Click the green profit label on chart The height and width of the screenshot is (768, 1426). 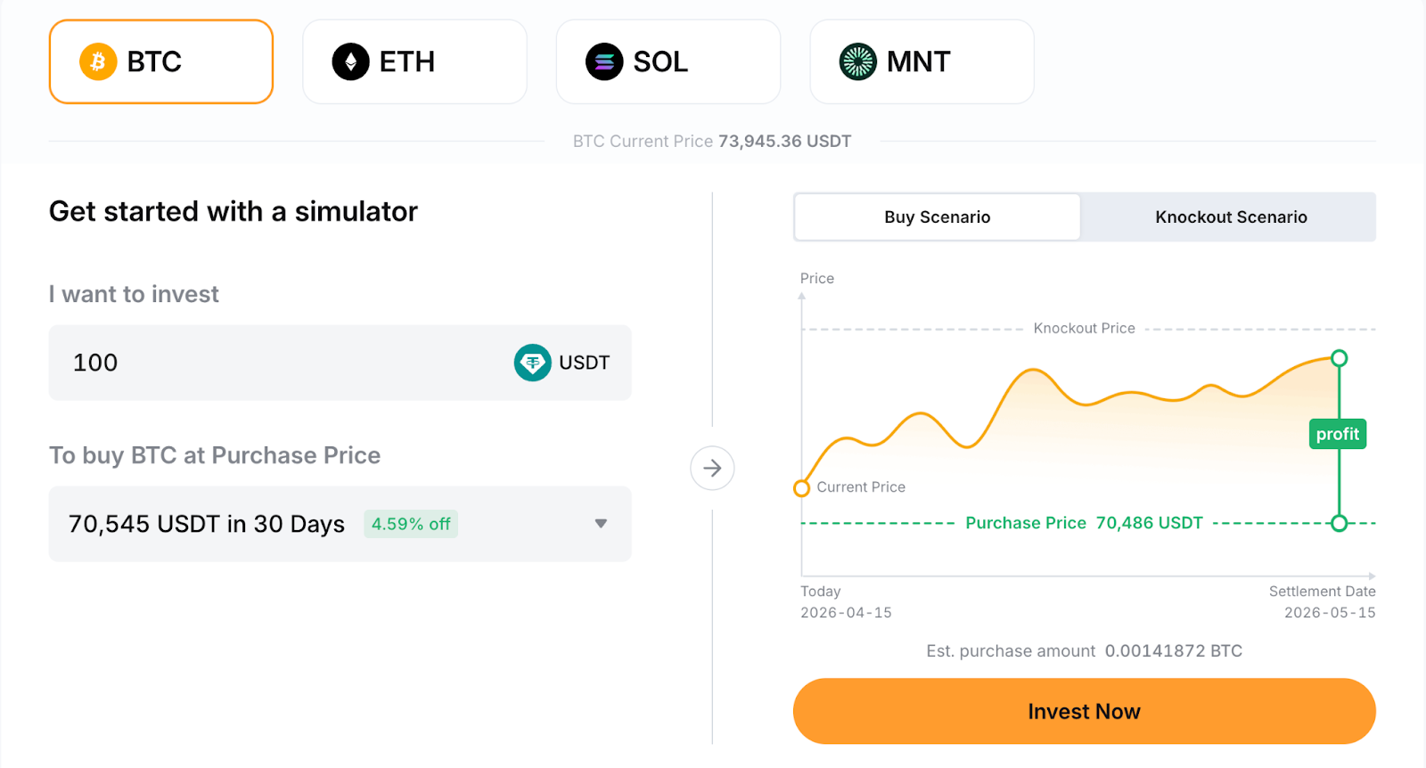1338,434
